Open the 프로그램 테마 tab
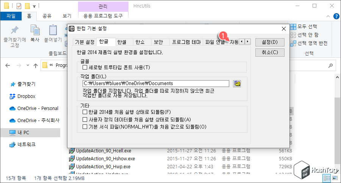Image resolution: width=341 pixels, height=183 pixels. click(x=186, y=42)
